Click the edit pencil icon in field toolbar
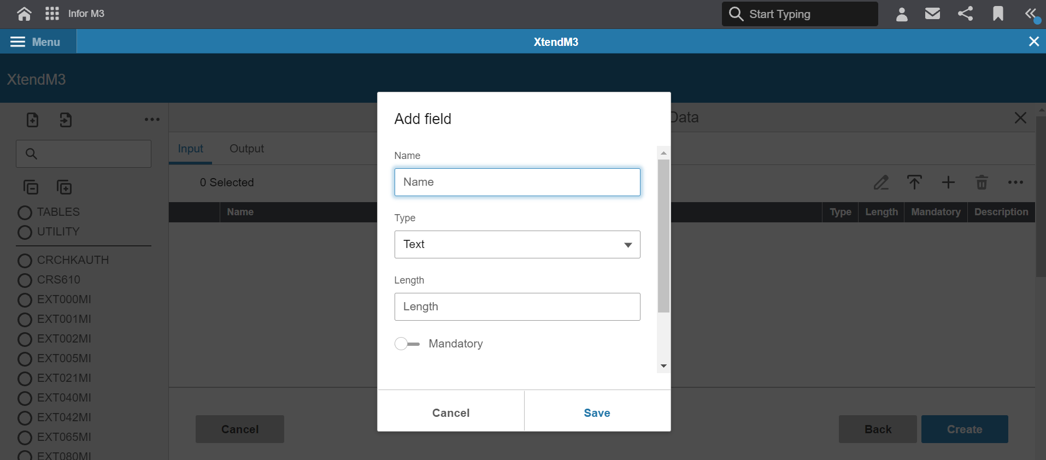 [x=881, y=182]
